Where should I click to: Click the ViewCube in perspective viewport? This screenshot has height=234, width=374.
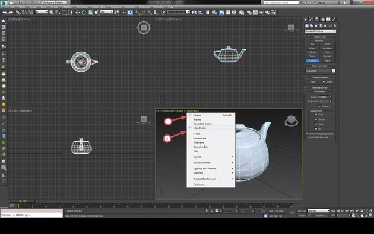click(291, 120)
